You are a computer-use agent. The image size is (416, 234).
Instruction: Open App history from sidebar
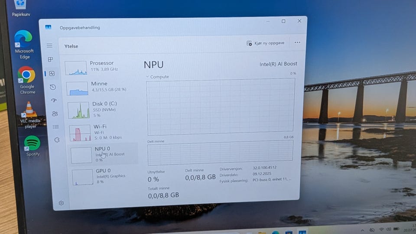53,87
